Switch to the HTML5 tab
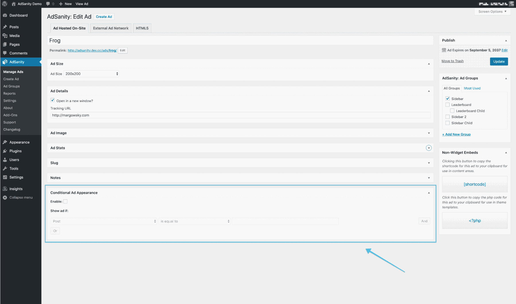Screen dimensions: 516x304 [142, 28]
